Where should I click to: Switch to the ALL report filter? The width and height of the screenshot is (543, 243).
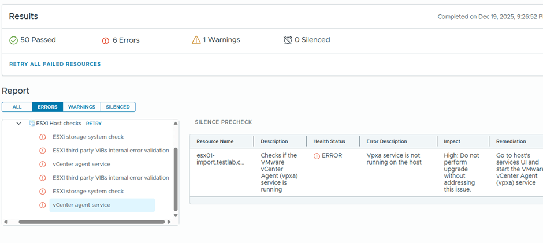pos(17,107)
